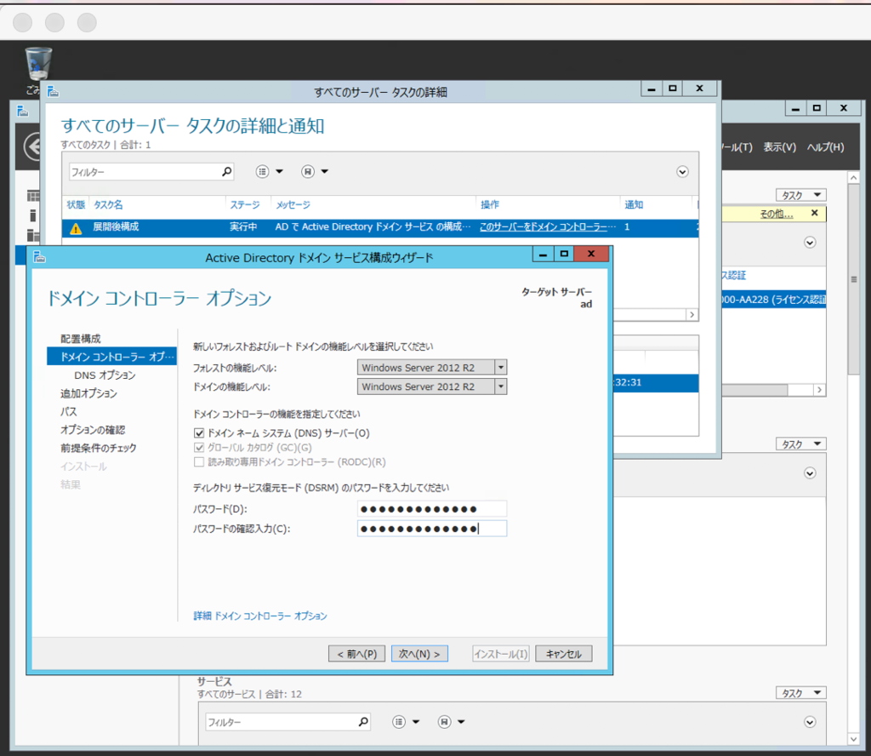Select DNS オプション wizard step
The height and width of the screenshot is (756, 871).
click(x=105, y=375)
